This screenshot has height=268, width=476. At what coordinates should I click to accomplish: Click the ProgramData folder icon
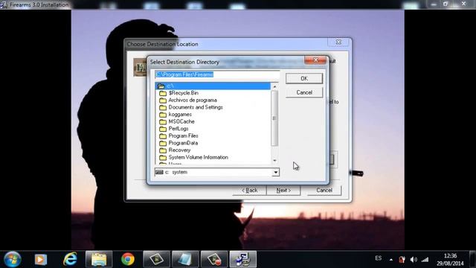(x=163, y=143)
